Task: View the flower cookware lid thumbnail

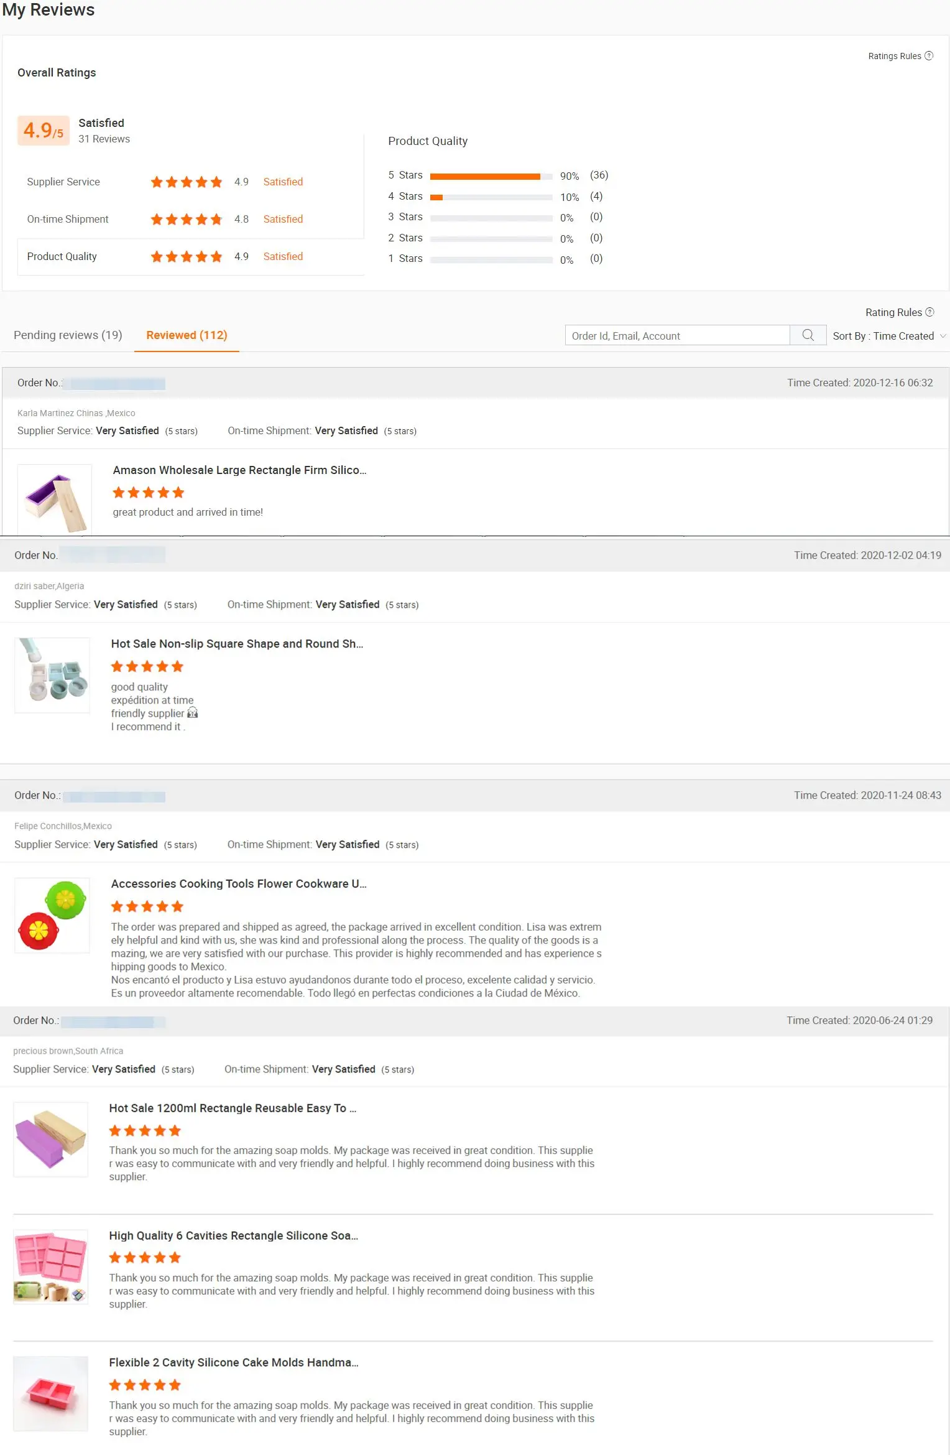Action: click(52, 915)
